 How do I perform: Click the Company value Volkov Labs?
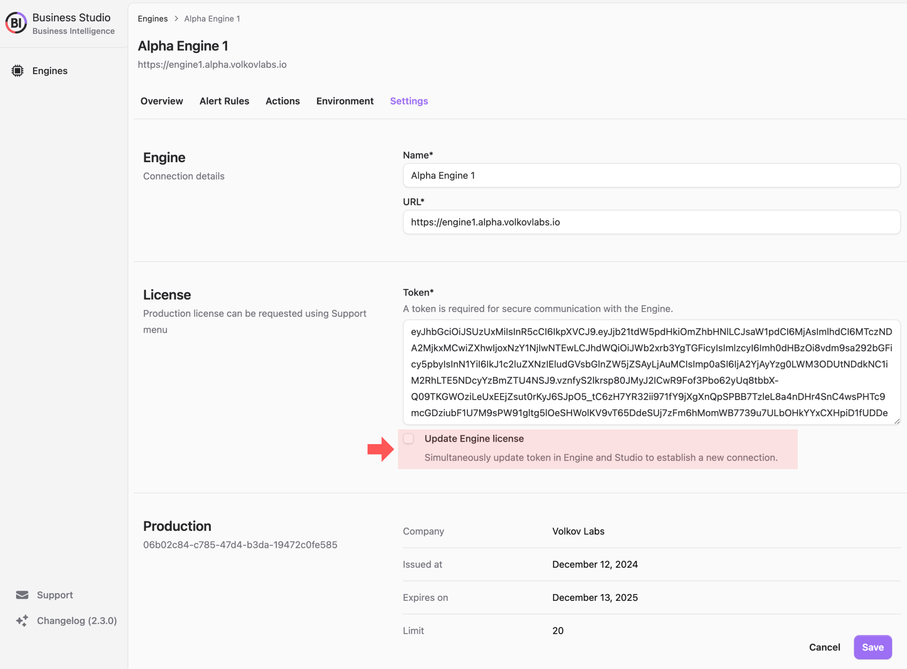click(578, 531)
